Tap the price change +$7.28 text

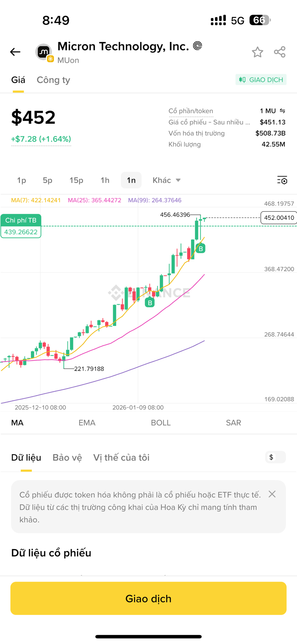(41, 139)
